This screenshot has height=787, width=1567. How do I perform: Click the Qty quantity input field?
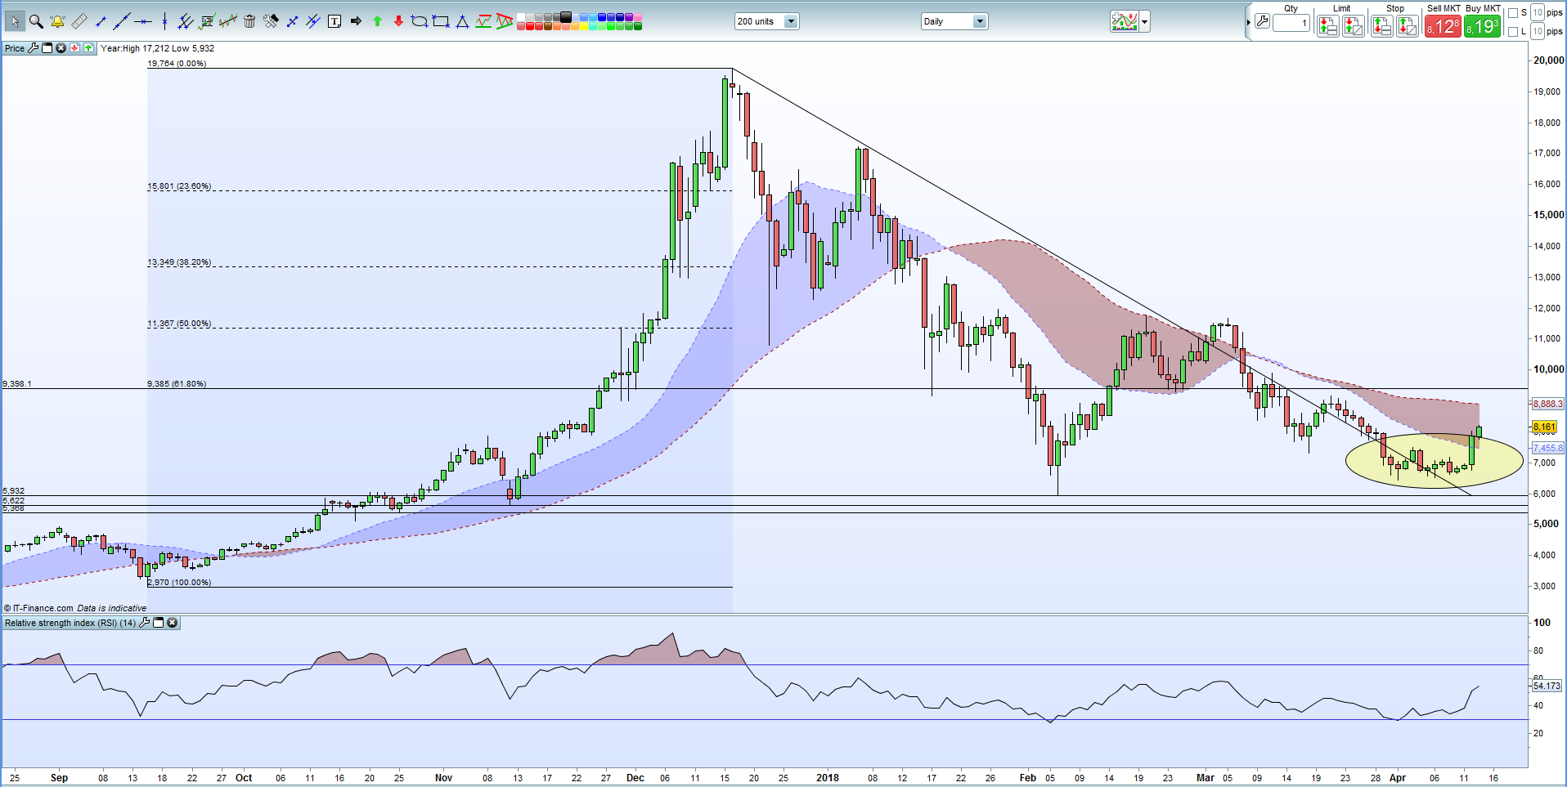[1291, 23]
